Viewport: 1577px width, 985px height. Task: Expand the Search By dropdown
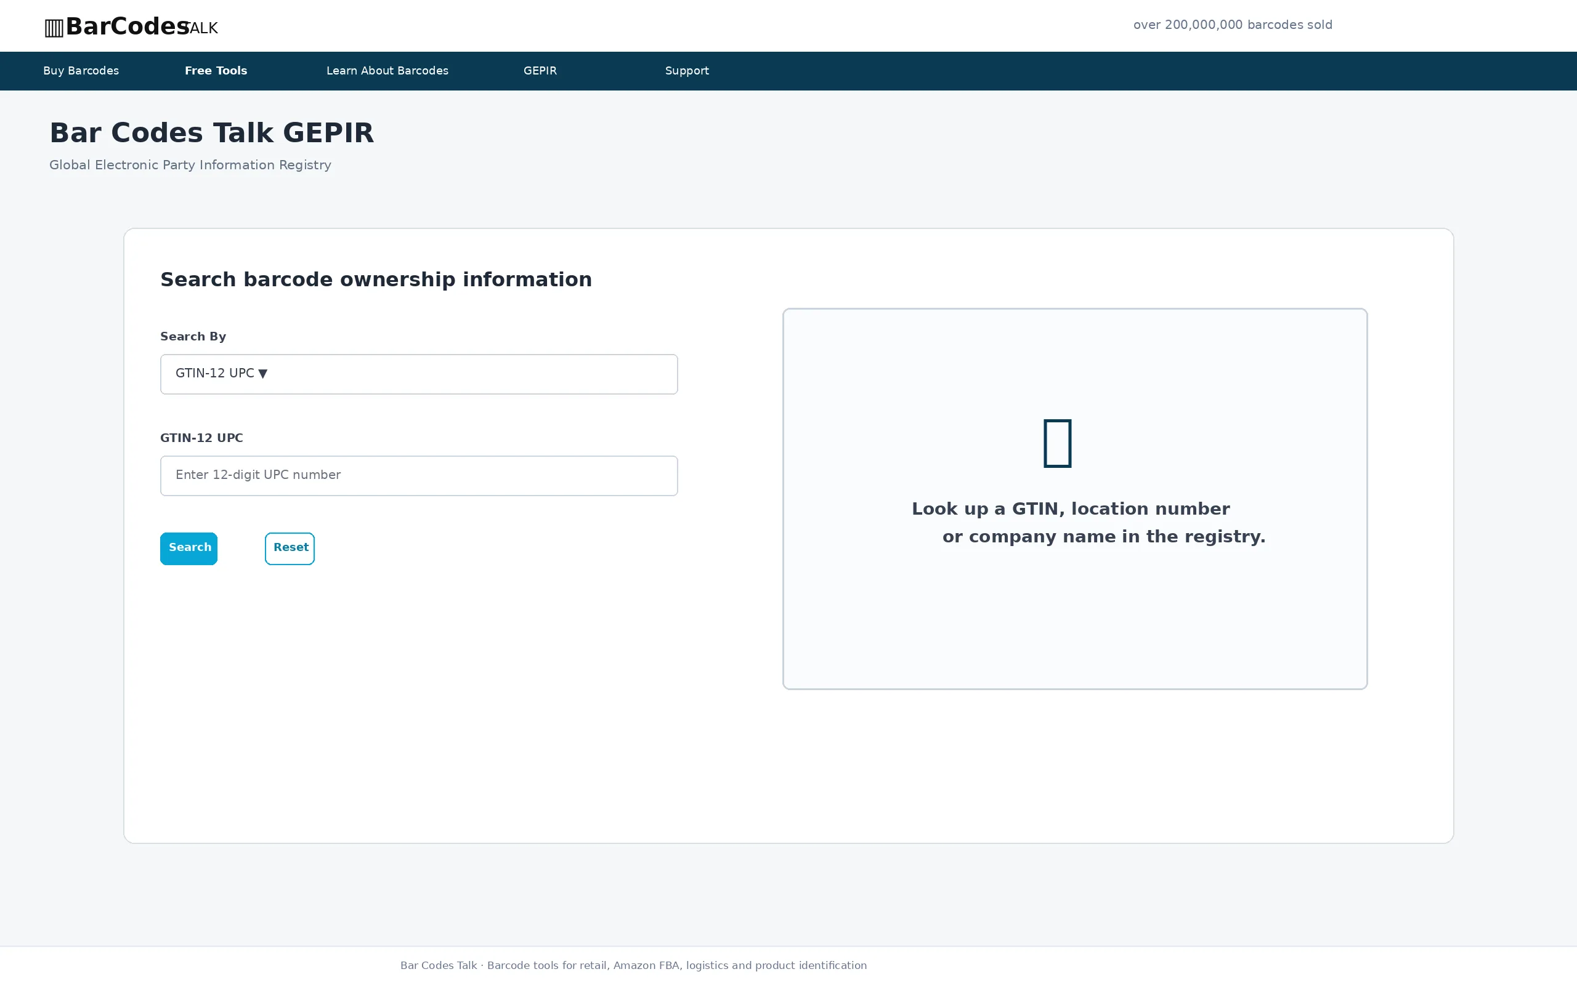[x=419, y=374]
